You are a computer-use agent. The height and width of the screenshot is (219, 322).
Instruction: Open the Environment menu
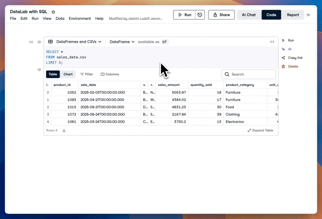80,19
